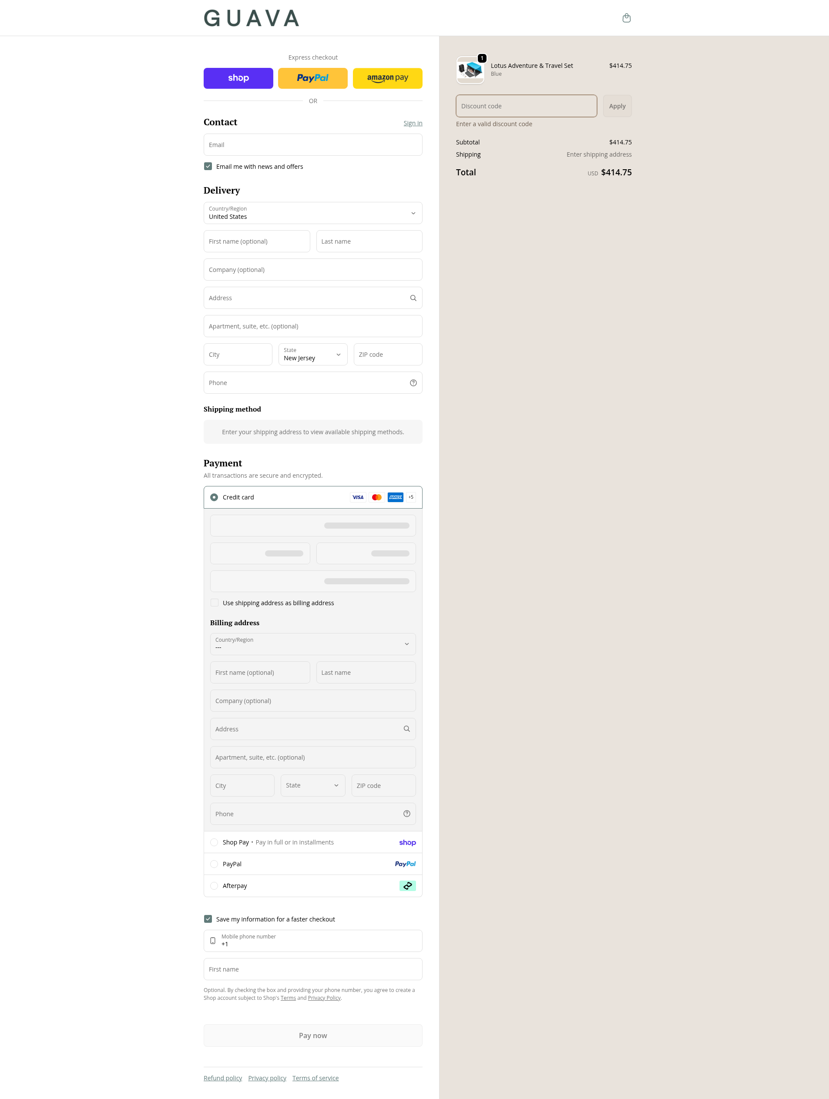Click the Lotus Adventure product thumbnail
The height and width of the screenshot is (1099, 829).
coord(470,70)
